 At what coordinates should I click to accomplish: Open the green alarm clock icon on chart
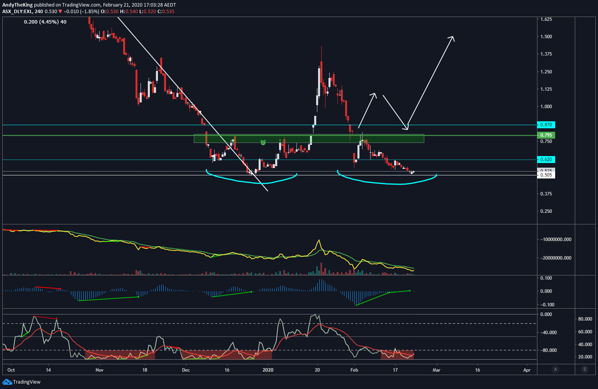coord(263,143)
